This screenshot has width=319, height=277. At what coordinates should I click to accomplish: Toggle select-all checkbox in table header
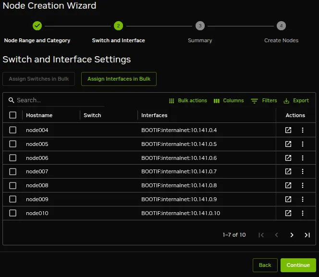click(12, 115)
